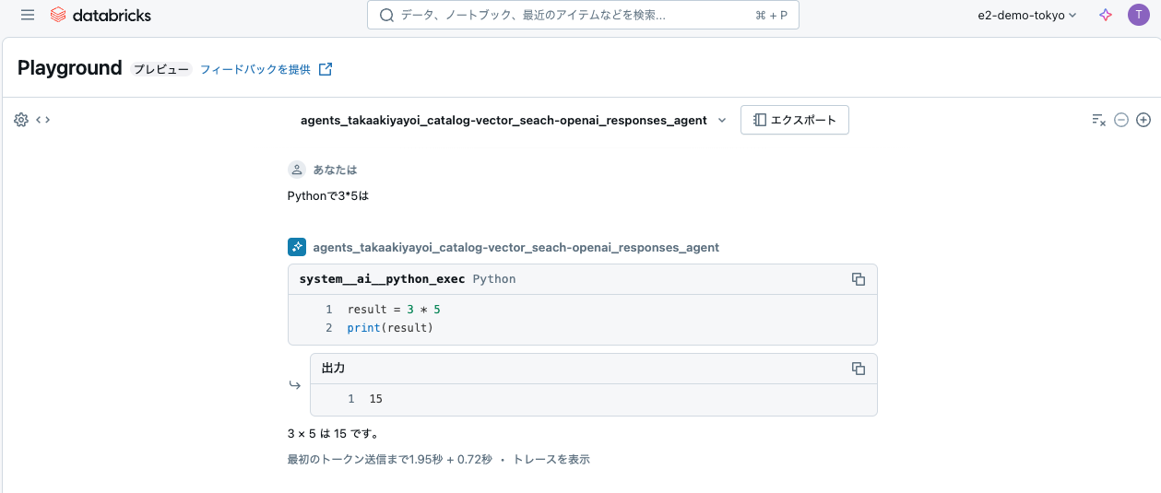Click the message text Pythonで3*5は
Viewport: 1161px width, 493px height.
coord(328,195)
